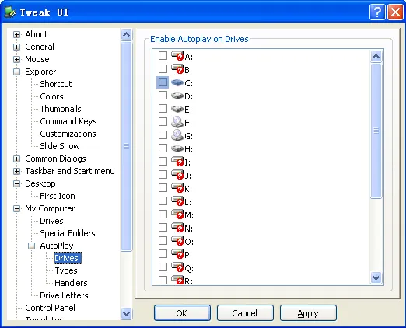
Task: Click the drive list scrollbar thumb
Action: (376, 131)
